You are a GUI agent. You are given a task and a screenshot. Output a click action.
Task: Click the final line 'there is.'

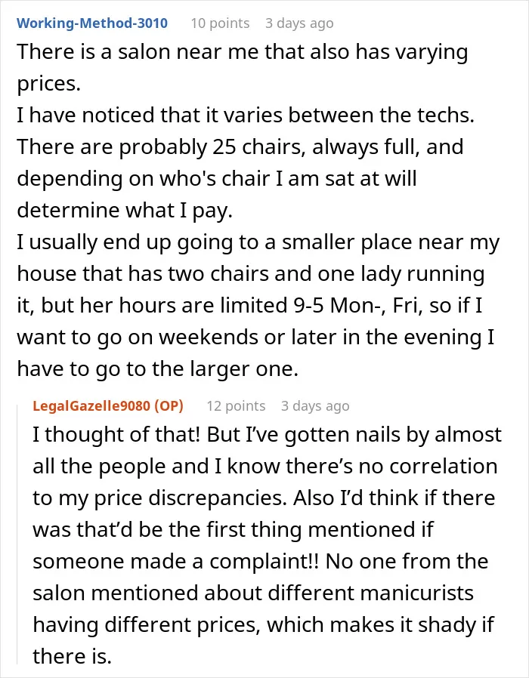coord(73,657)
